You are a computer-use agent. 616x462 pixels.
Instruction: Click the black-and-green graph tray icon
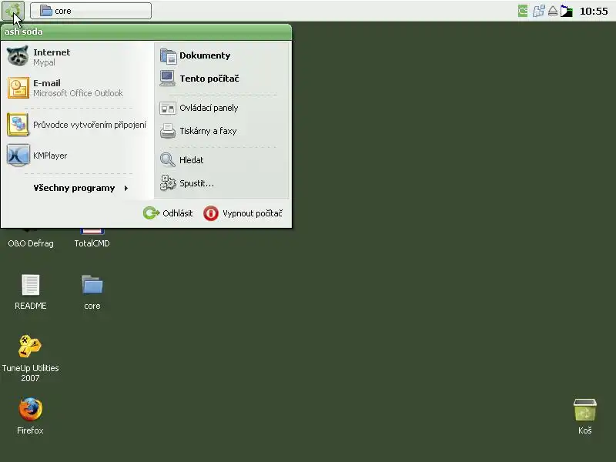point(566,11)
